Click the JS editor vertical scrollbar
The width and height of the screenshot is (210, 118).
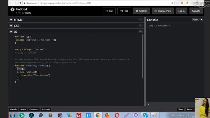(143, 56)
